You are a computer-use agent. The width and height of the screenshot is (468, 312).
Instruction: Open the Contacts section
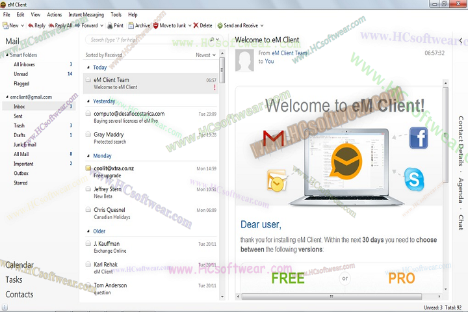(19, 294)
